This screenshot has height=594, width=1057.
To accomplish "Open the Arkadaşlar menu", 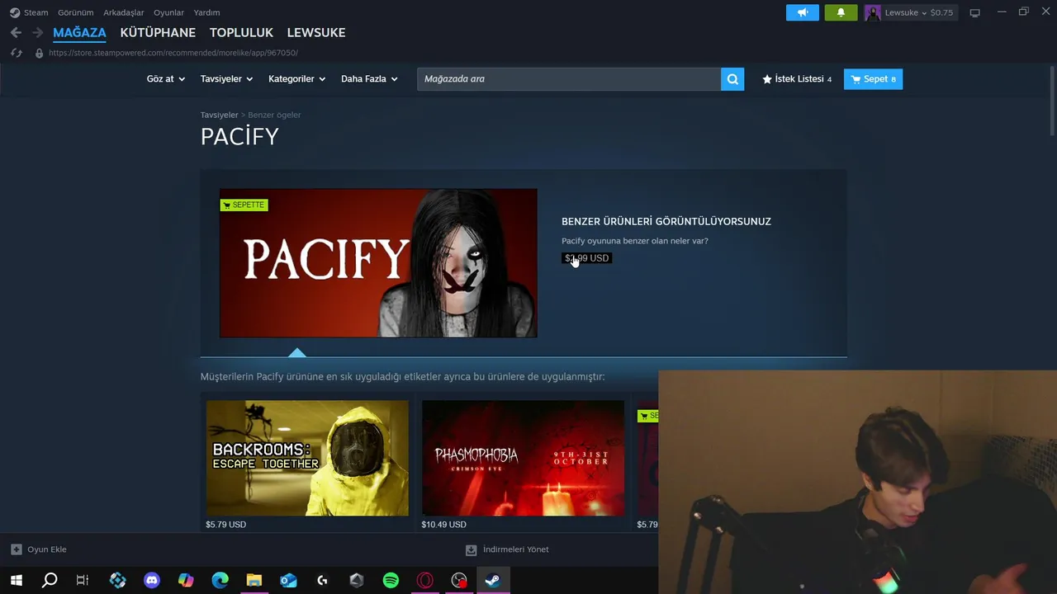I will tap(124, 12).
